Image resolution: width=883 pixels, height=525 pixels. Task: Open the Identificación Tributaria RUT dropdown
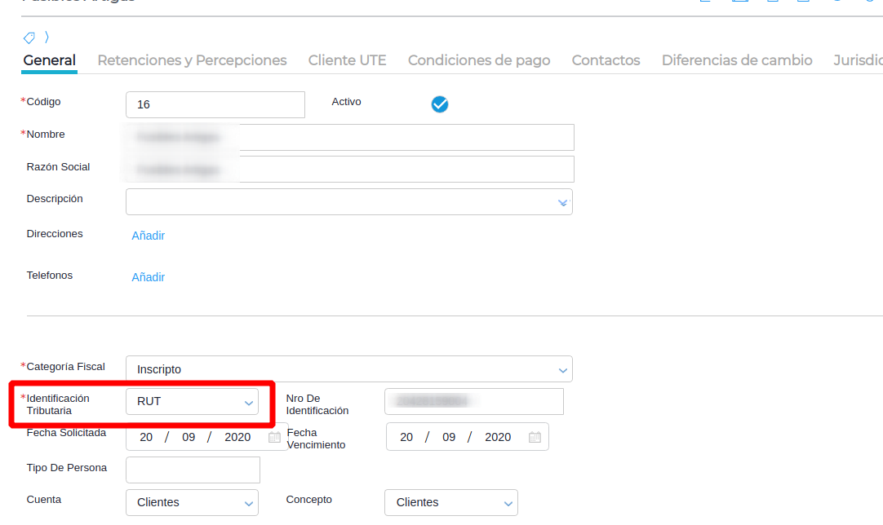192,402
